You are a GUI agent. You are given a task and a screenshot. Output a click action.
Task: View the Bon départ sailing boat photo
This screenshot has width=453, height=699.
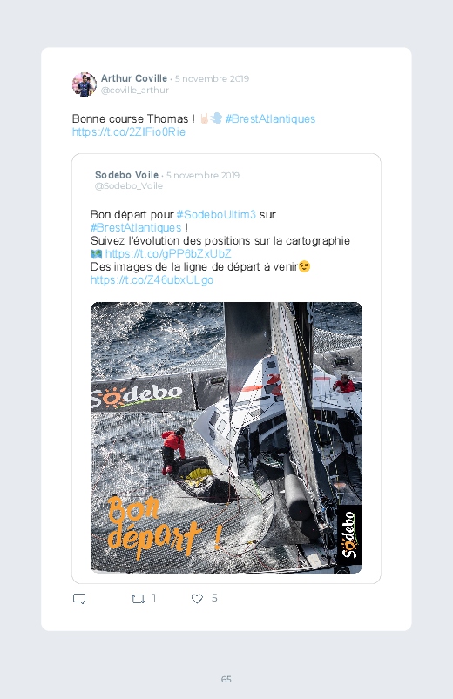(226, 438)
